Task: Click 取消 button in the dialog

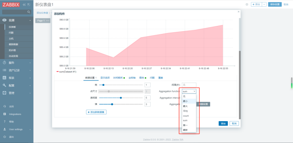Action: coord(234,123)
